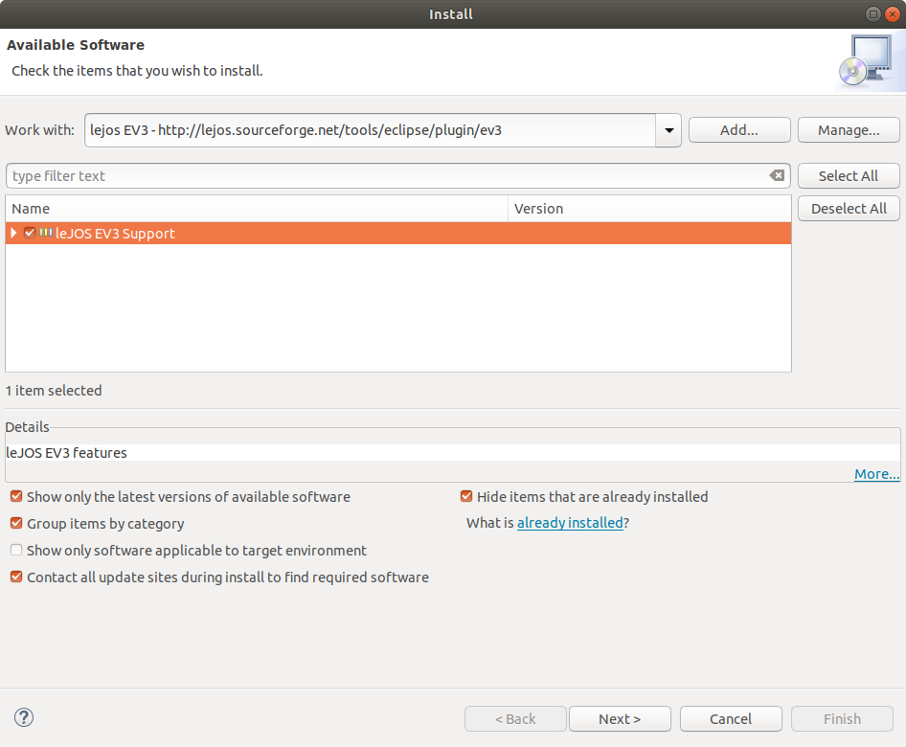906x747 pixels.
Task: Disable Contact all update sites during install
Action: 15,576
